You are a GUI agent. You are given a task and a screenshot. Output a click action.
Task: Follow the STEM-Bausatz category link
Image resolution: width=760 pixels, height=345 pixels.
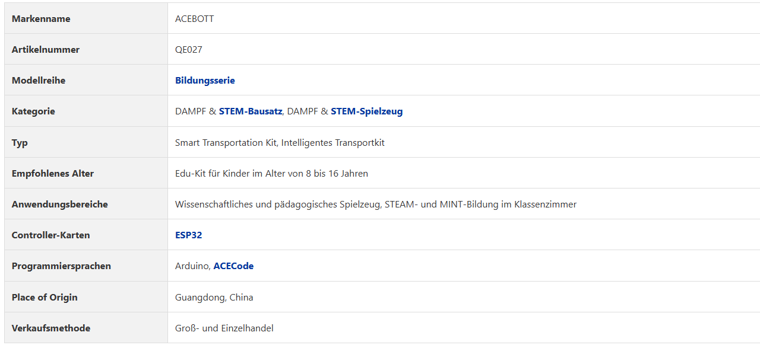pyautogui.click(x=251, y=111)
